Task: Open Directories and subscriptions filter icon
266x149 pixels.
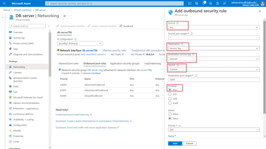Action: pyautogui.click(x=197, y=3)
